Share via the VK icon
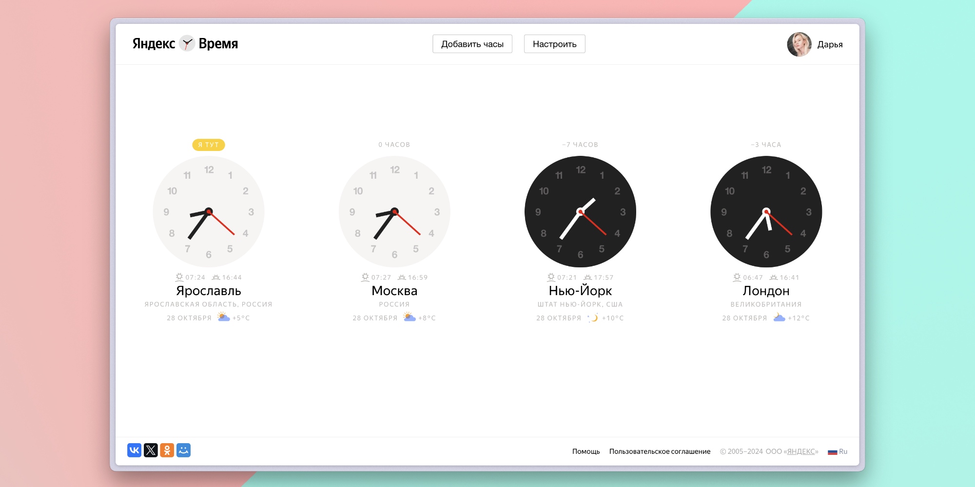975x487 pixels. click(134, 450)
